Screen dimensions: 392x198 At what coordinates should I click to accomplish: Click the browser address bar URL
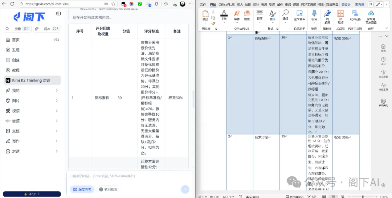(x=47, y=4)
